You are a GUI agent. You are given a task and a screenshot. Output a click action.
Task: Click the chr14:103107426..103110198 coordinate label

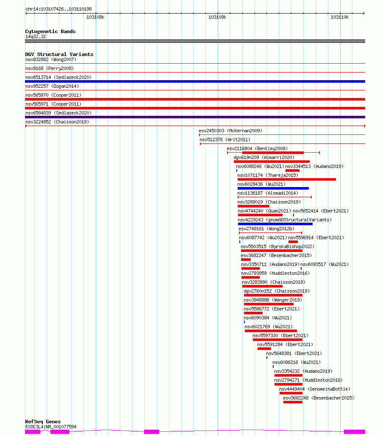tap(58, 9)
